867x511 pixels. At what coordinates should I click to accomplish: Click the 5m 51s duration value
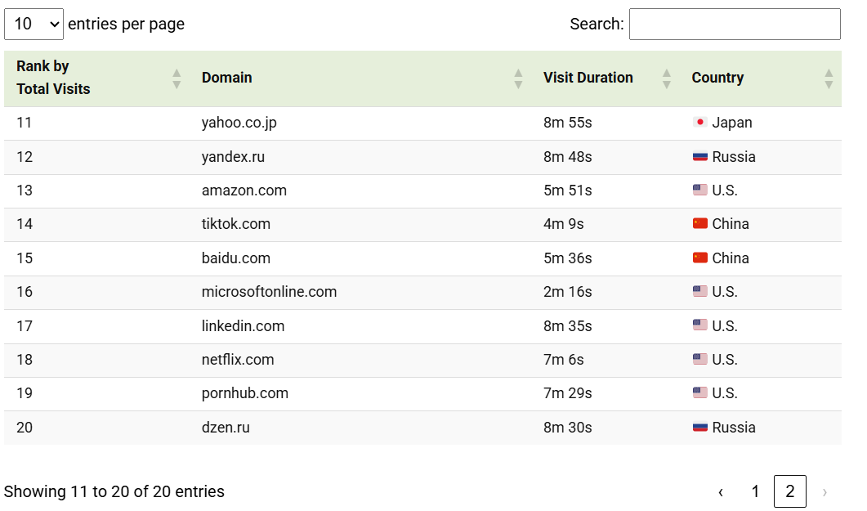pos(567,191)
